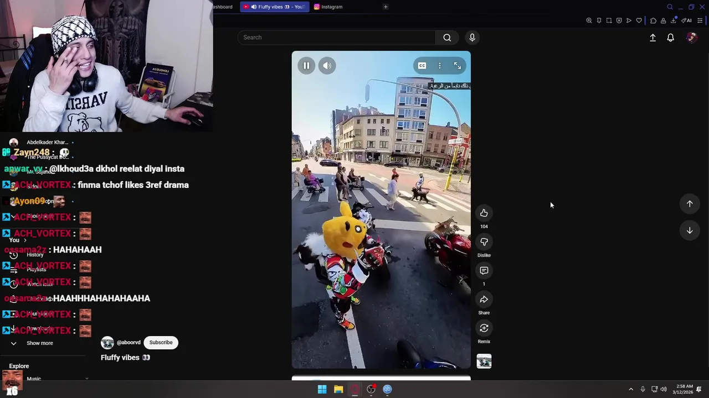Open Playlists in the YouTube sidebar
The image size is (709, 398).
(37, 269)
